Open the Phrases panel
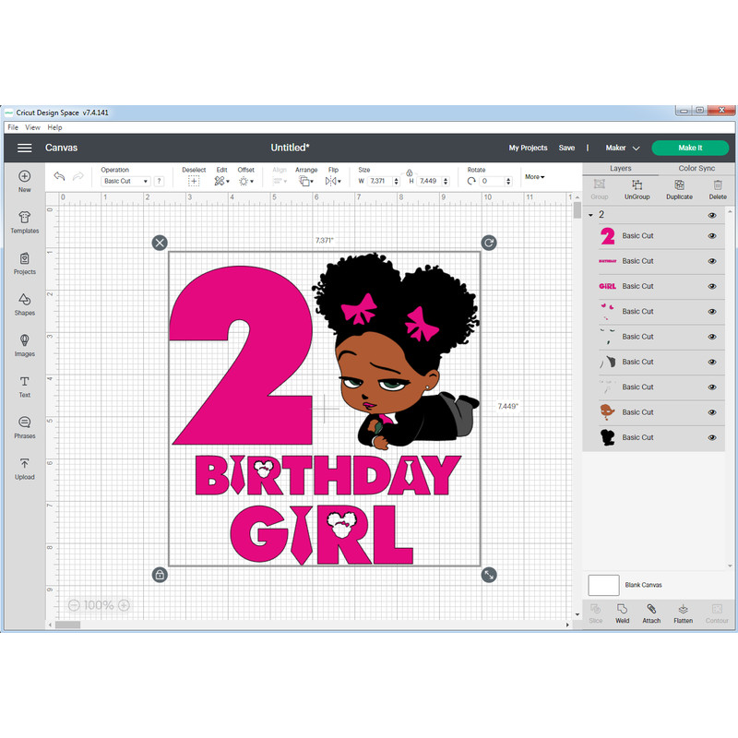 (25, 427)
